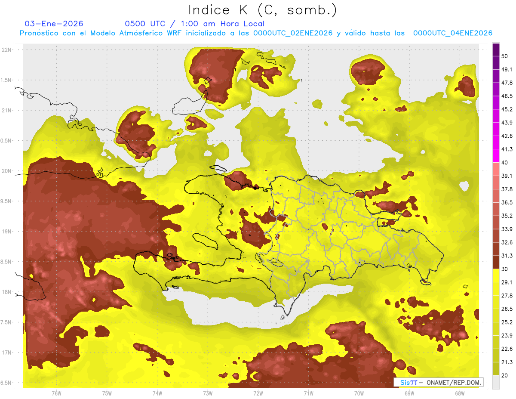
Task: Click the salmon swatch between 39.1 and 40
Action: point(496,169)
